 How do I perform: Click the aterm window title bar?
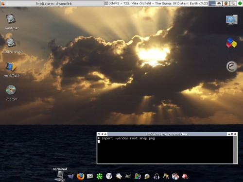click(167, 134)
